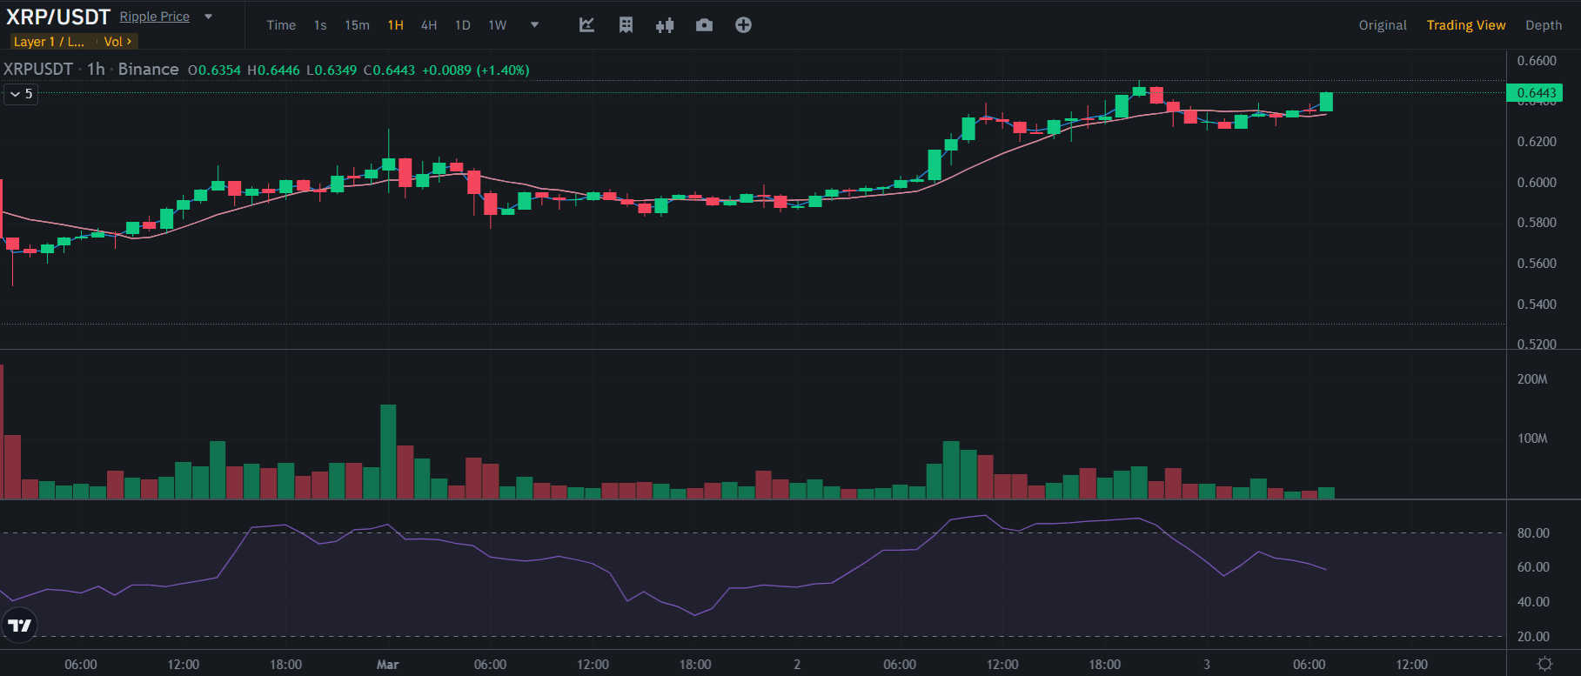Click the current price label 0.6443
The height and width of the screenshot is (676, 1581).
[x=1535, y=93]
